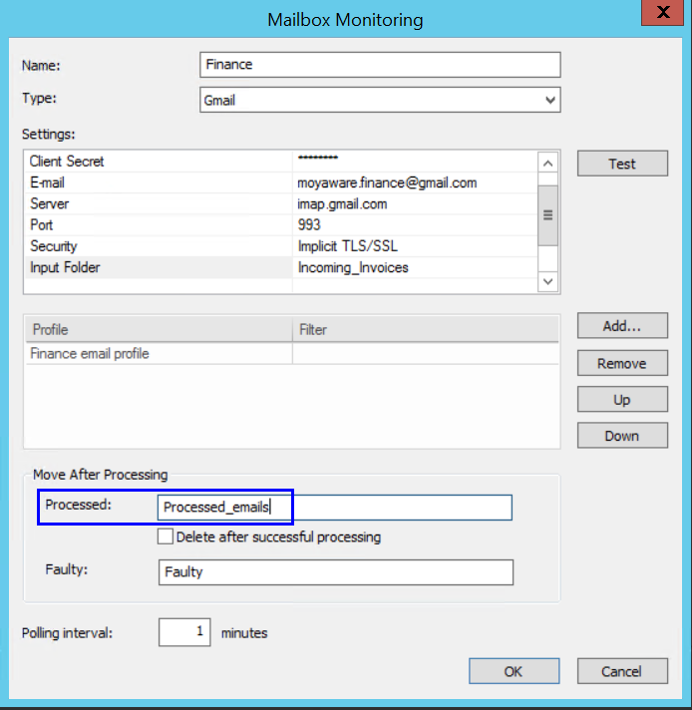Image resolution: width=692 pixels, height=710 pixels.
Task: Click the Port 993 value
Action: tap(309, 225)
